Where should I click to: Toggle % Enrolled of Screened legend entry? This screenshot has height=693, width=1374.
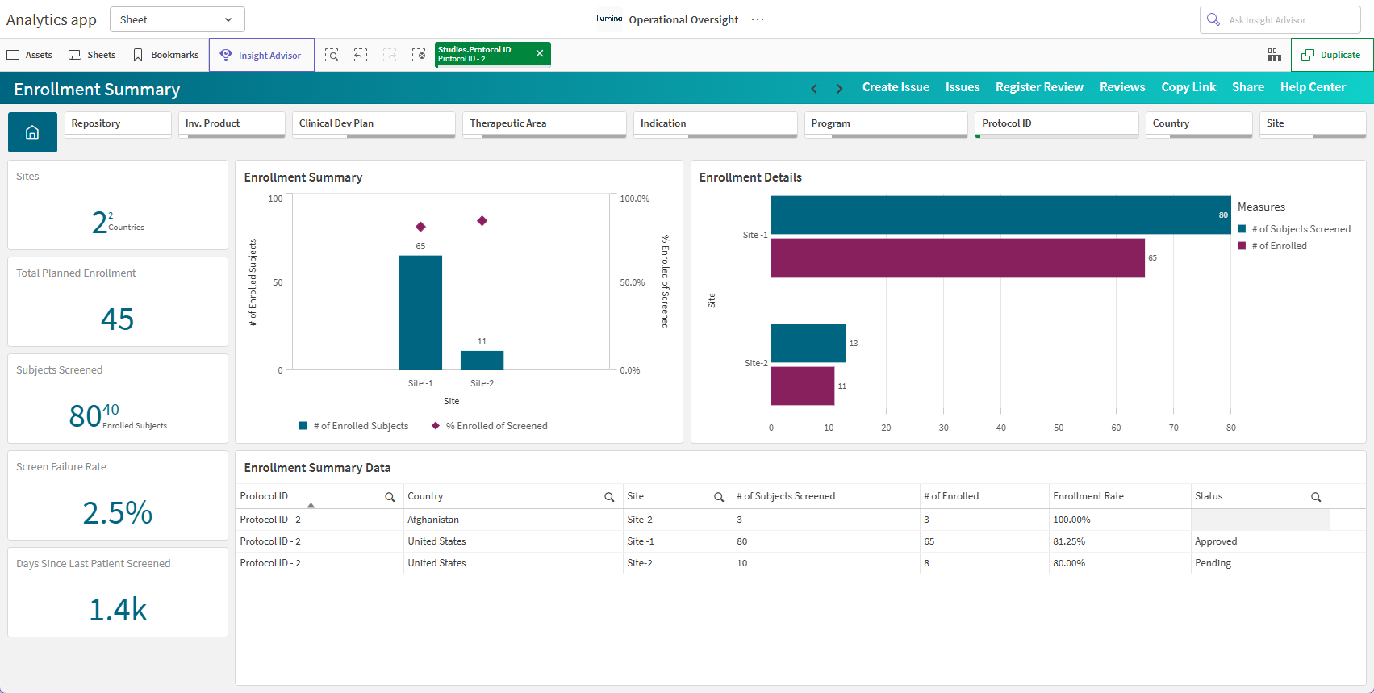coord(490,426)
